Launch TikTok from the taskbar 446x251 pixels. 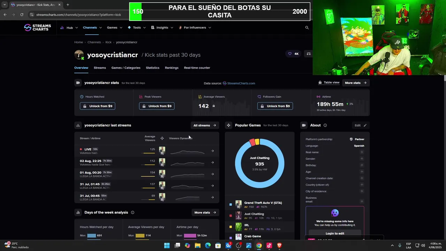269,245
